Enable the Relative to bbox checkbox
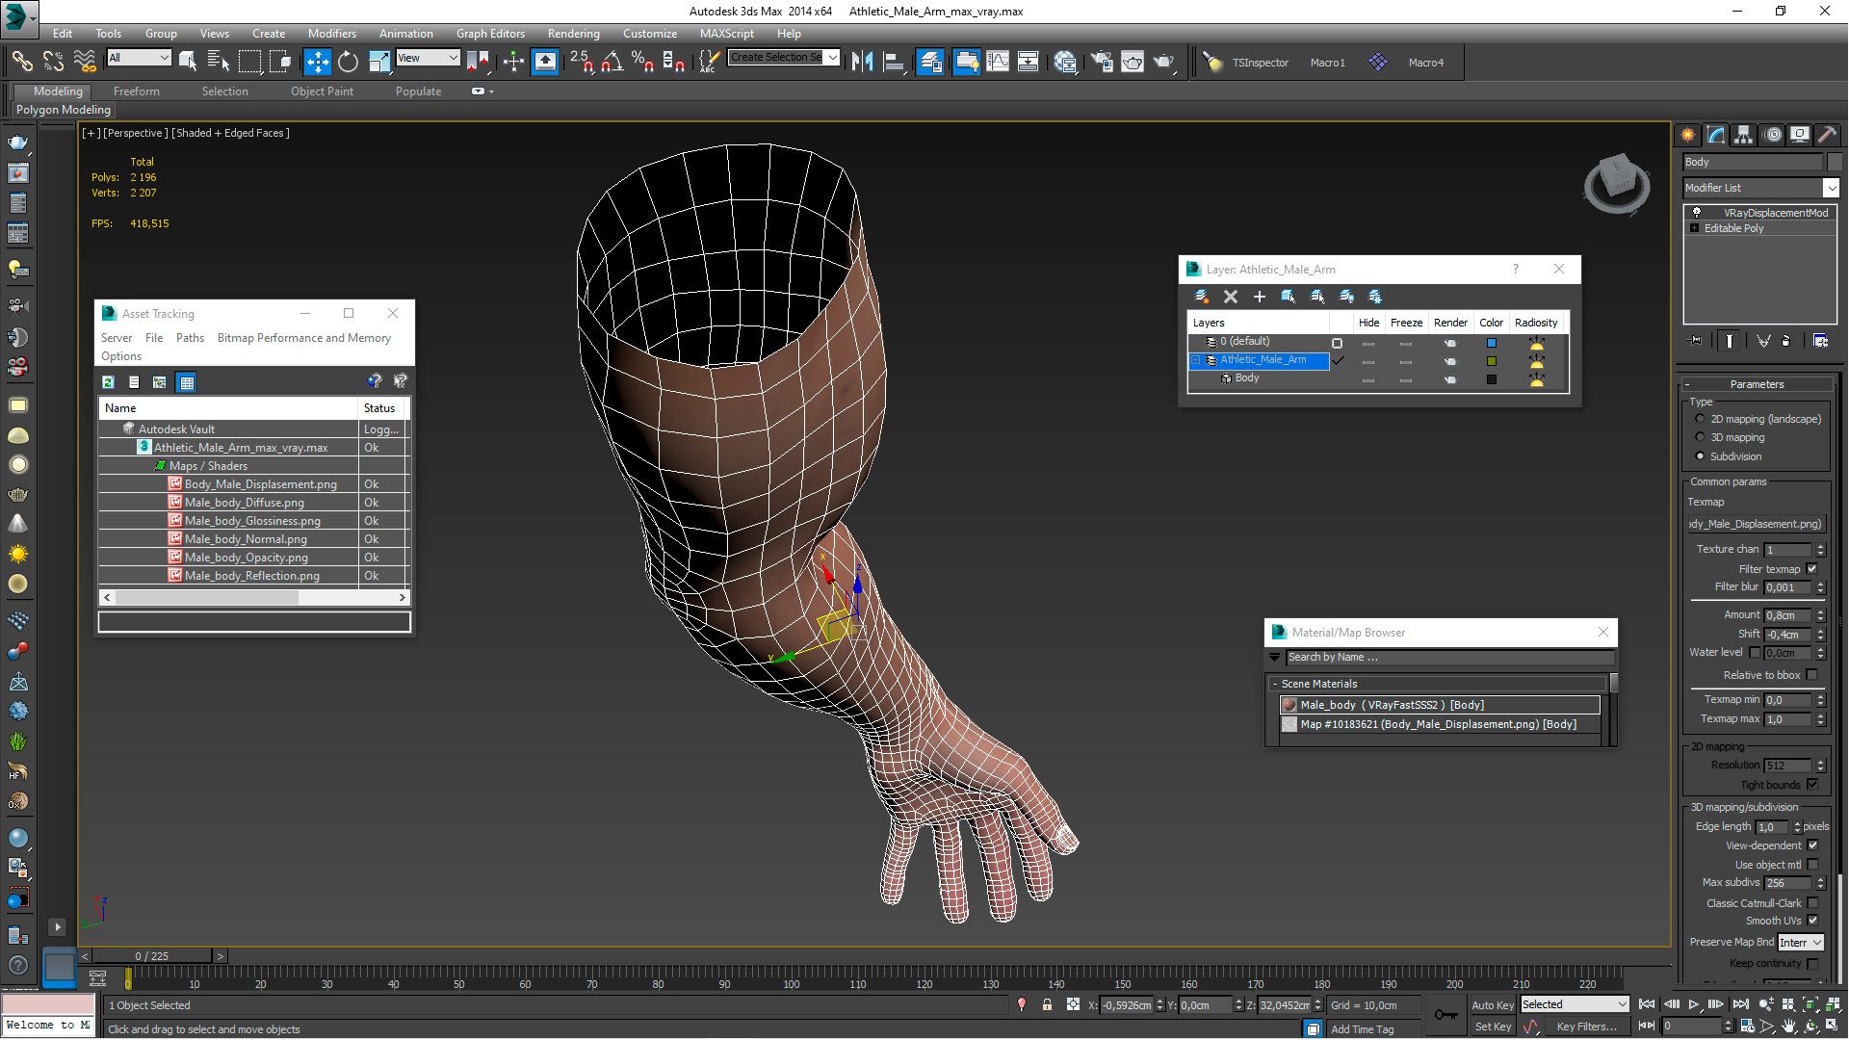The image size is (1849, 1040). pos(1812,675)
